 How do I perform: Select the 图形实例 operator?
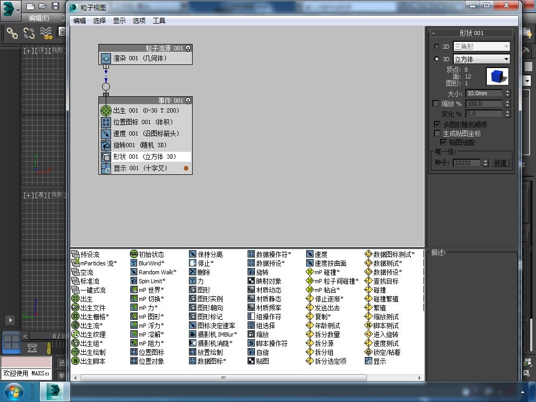click(206, 299)
